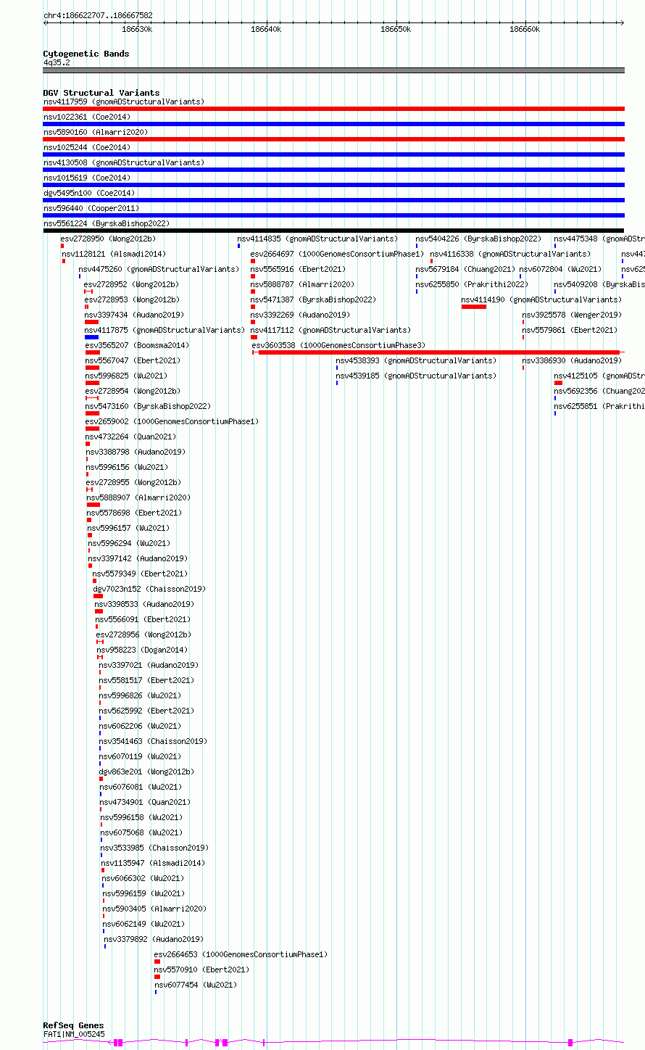Open nsv4114835 gnomAD variant label
Screen dimensions: 645x1050
click(x=317, y=239)
